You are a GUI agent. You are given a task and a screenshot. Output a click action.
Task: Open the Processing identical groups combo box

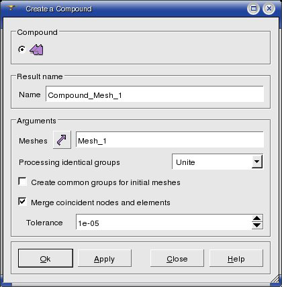point(218,162)
